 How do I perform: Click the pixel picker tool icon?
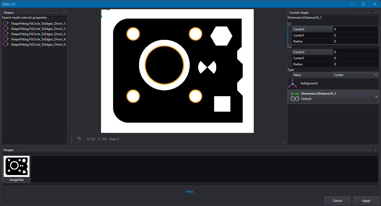tap(78, 139)
